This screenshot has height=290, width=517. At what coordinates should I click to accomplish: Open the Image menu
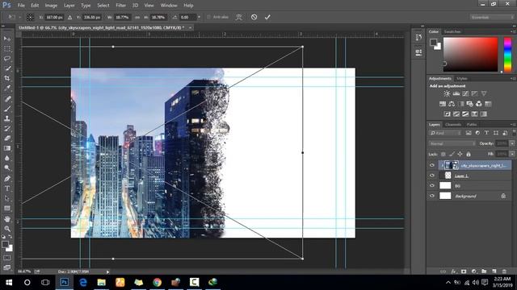[51, 6]
